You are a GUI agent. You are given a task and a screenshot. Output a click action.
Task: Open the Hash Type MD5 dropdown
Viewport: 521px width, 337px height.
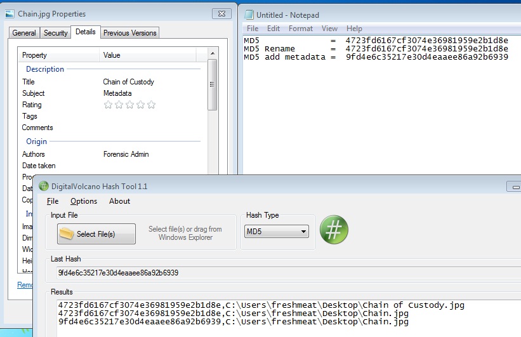[x=277, y=231]
